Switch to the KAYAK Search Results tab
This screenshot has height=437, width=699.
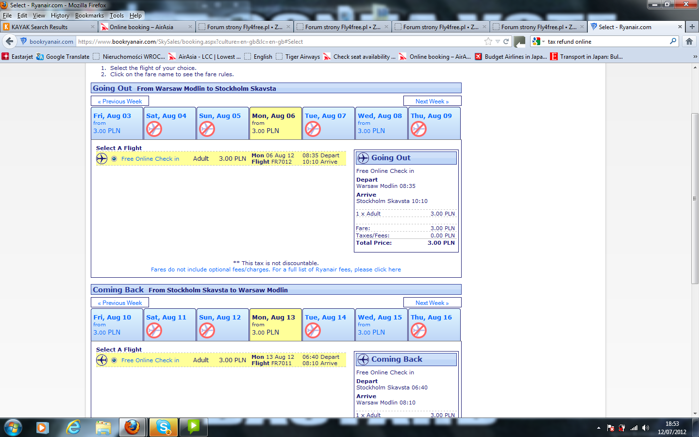click(49, 27)
